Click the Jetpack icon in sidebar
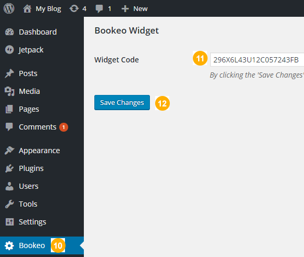Viewport: 304px width, 257px height. pyautogui.click(x=9, y=50)
